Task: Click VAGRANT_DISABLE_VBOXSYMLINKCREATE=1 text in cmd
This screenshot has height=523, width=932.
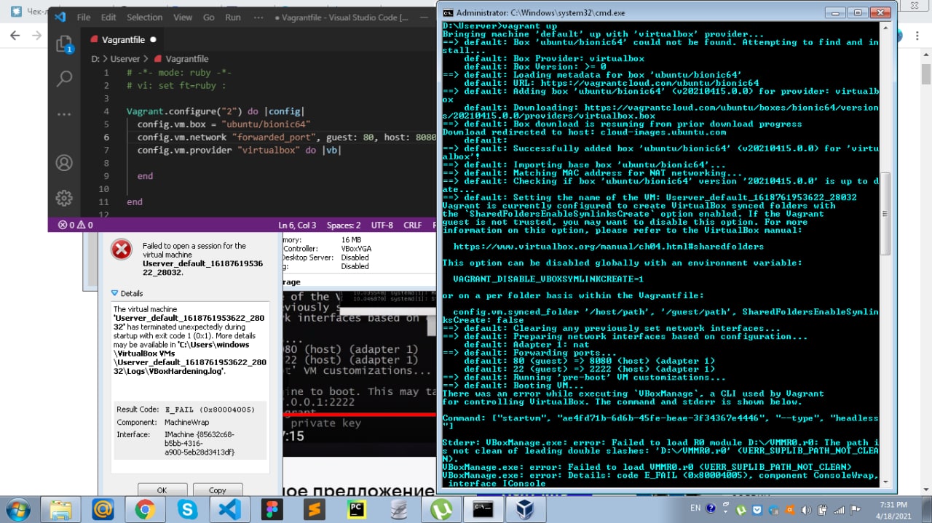Action: pyautogui.click(x=548, y=279)
